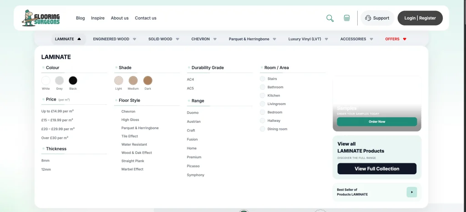Click the headset icon in Support
The image size is (466, 212).
368,18
